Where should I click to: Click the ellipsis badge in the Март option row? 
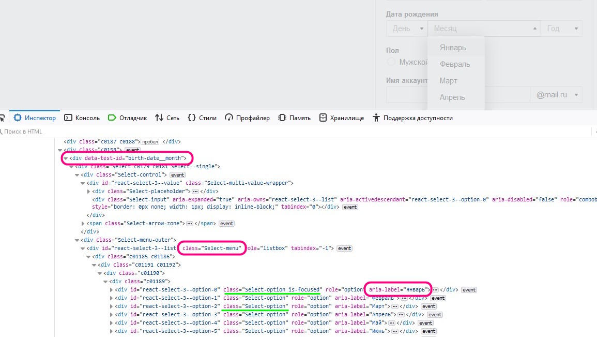[395, 306]
